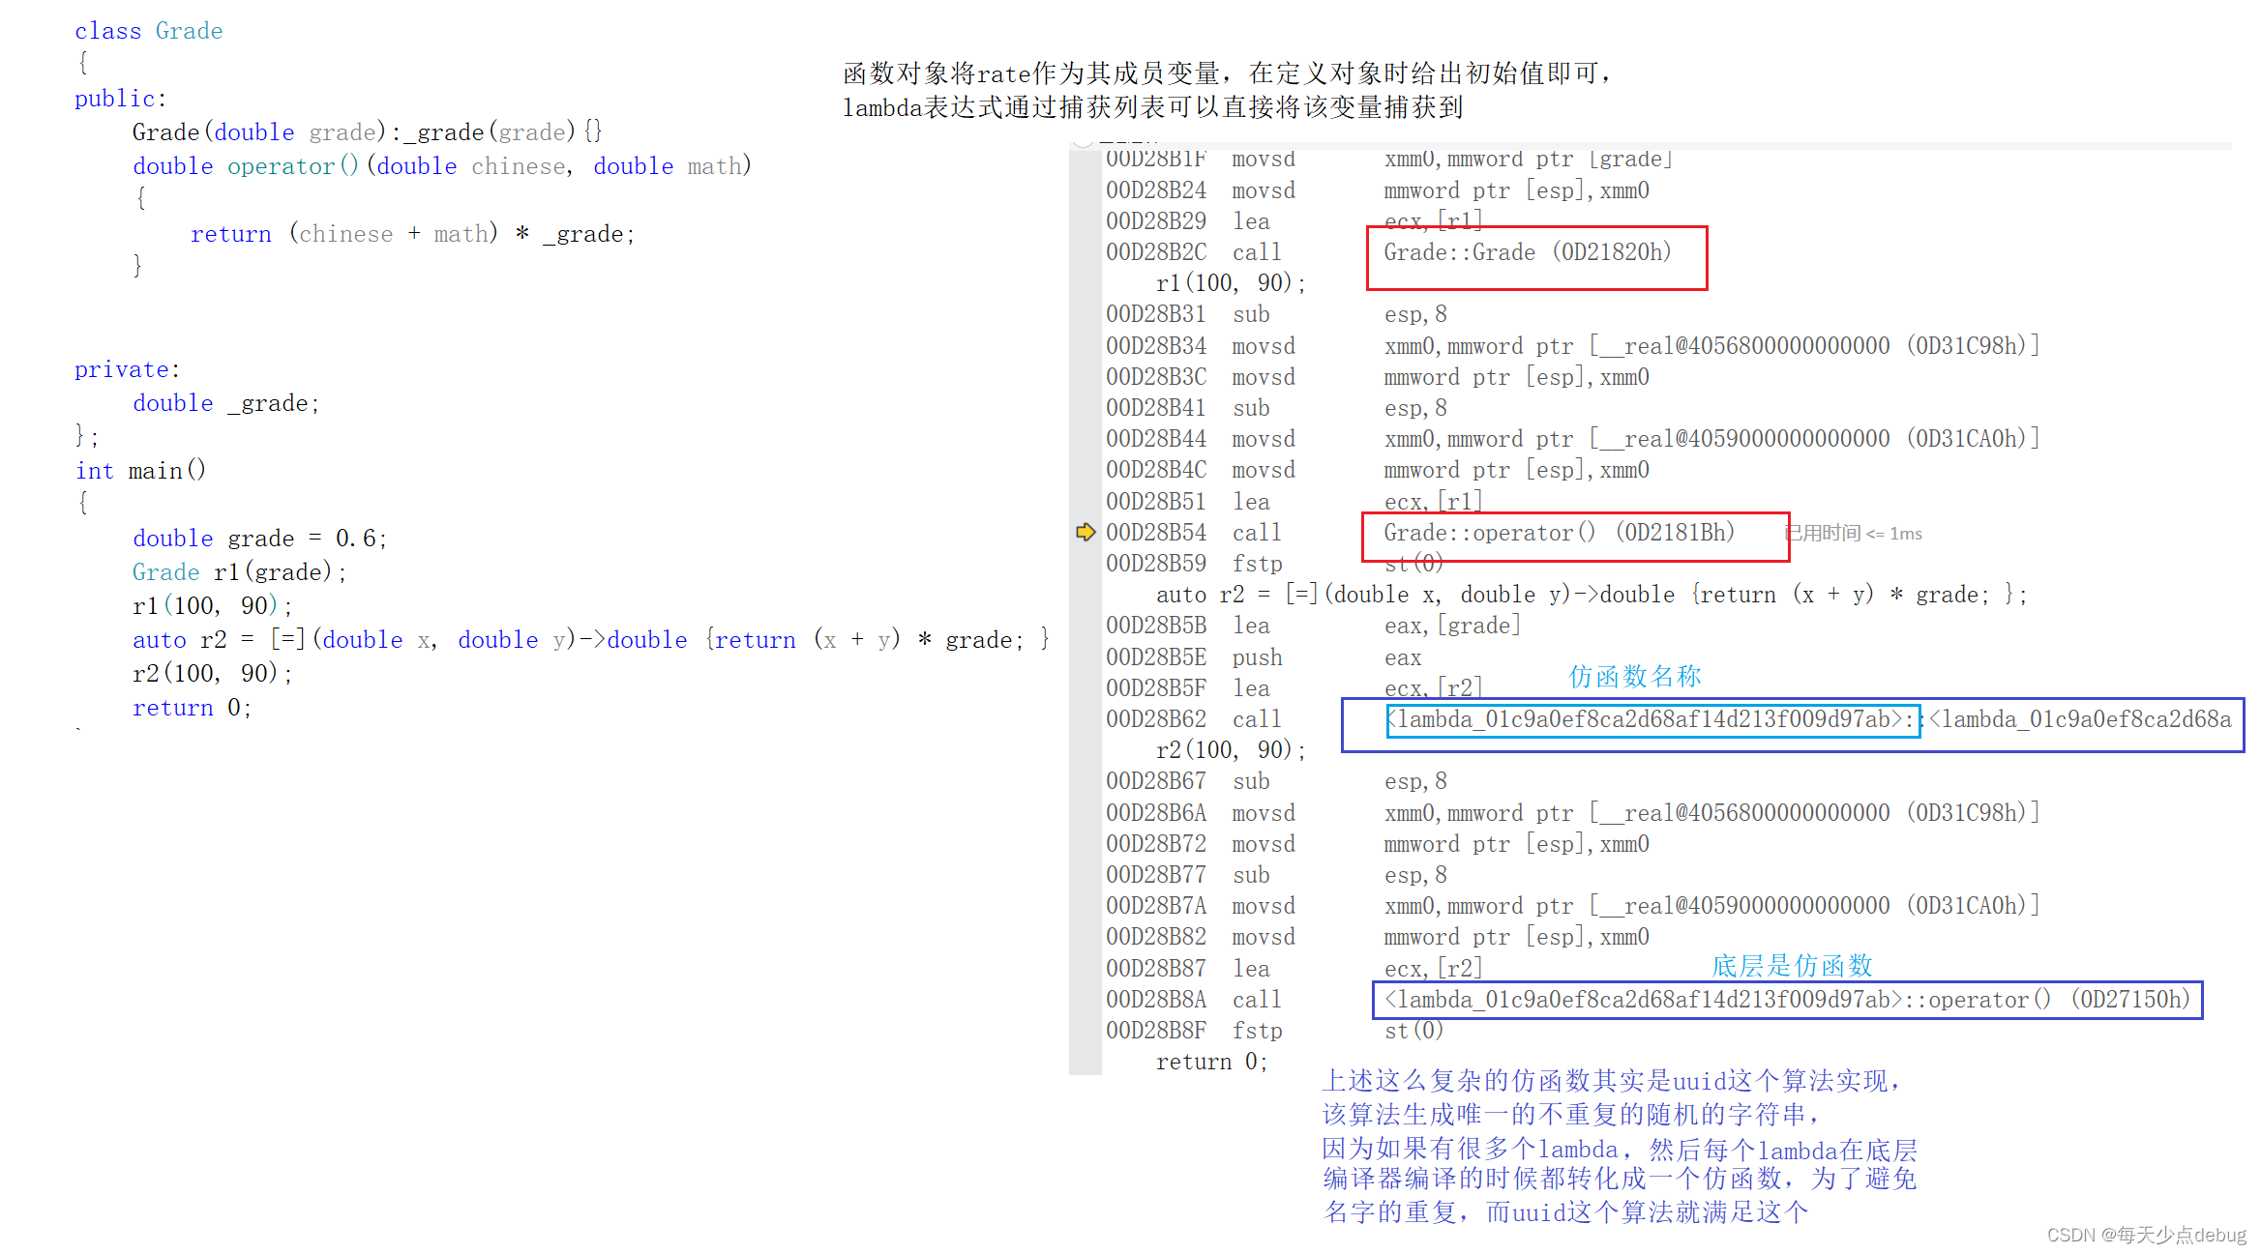Click 'Grade::Grade (0D21820h)' call target
Image resolution: width=2261 pixels, height=1254 pixels.
(x=1528, y=252)
